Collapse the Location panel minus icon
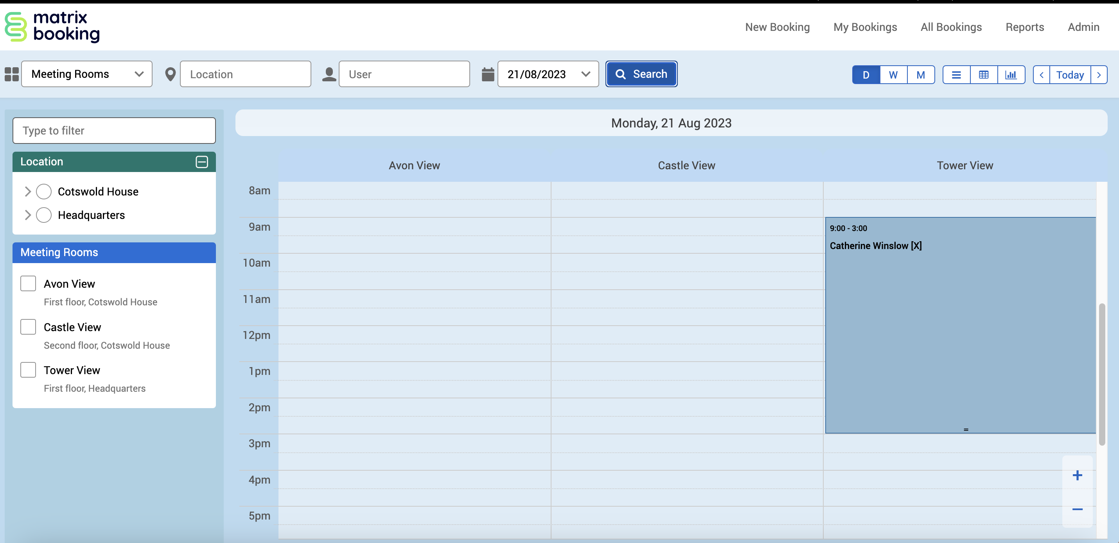The image size is (1119, 543). click(201, 162)
